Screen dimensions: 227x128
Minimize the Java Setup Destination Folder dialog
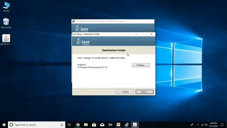136,34
